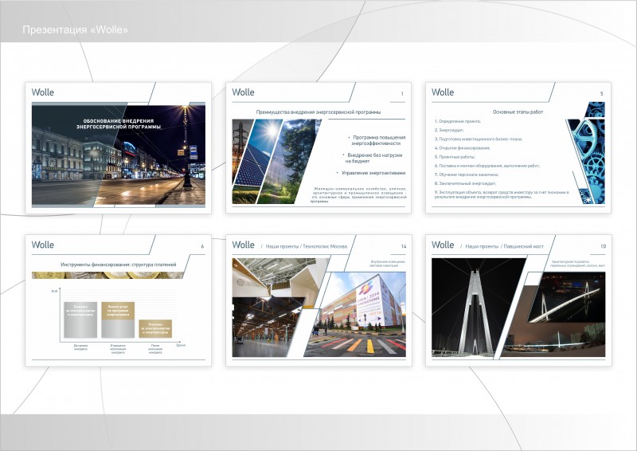Click the bullet «Внедрение без нагрузки на бюджет»

[x=373, y=159]
